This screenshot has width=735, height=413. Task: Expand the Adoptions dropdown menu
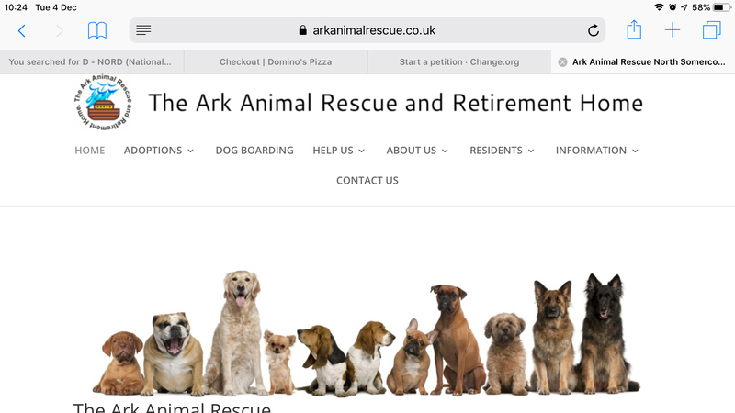tap(159, 151)
